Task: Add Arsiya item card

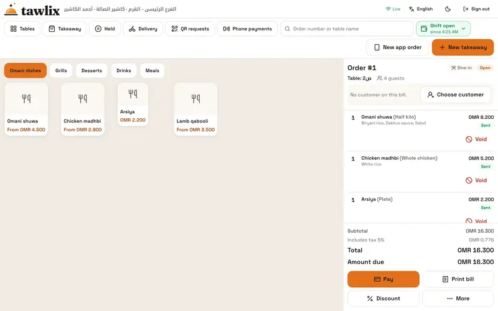Action: pyautogui.click(x=133, y=104)
